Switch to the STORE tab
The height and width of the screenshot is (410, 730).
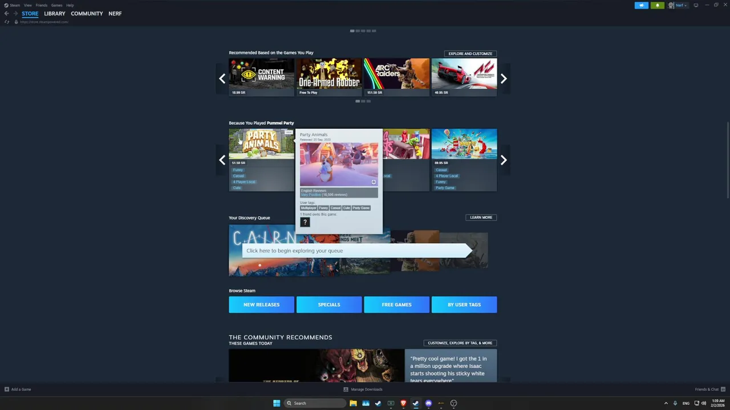30,13
